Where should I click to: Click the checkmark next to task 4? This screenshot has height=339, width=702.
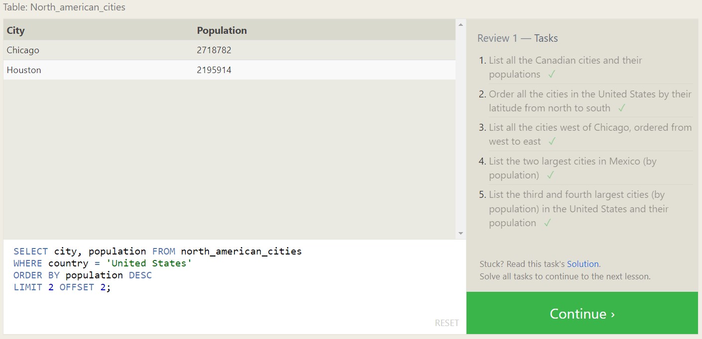click(550, 175)
